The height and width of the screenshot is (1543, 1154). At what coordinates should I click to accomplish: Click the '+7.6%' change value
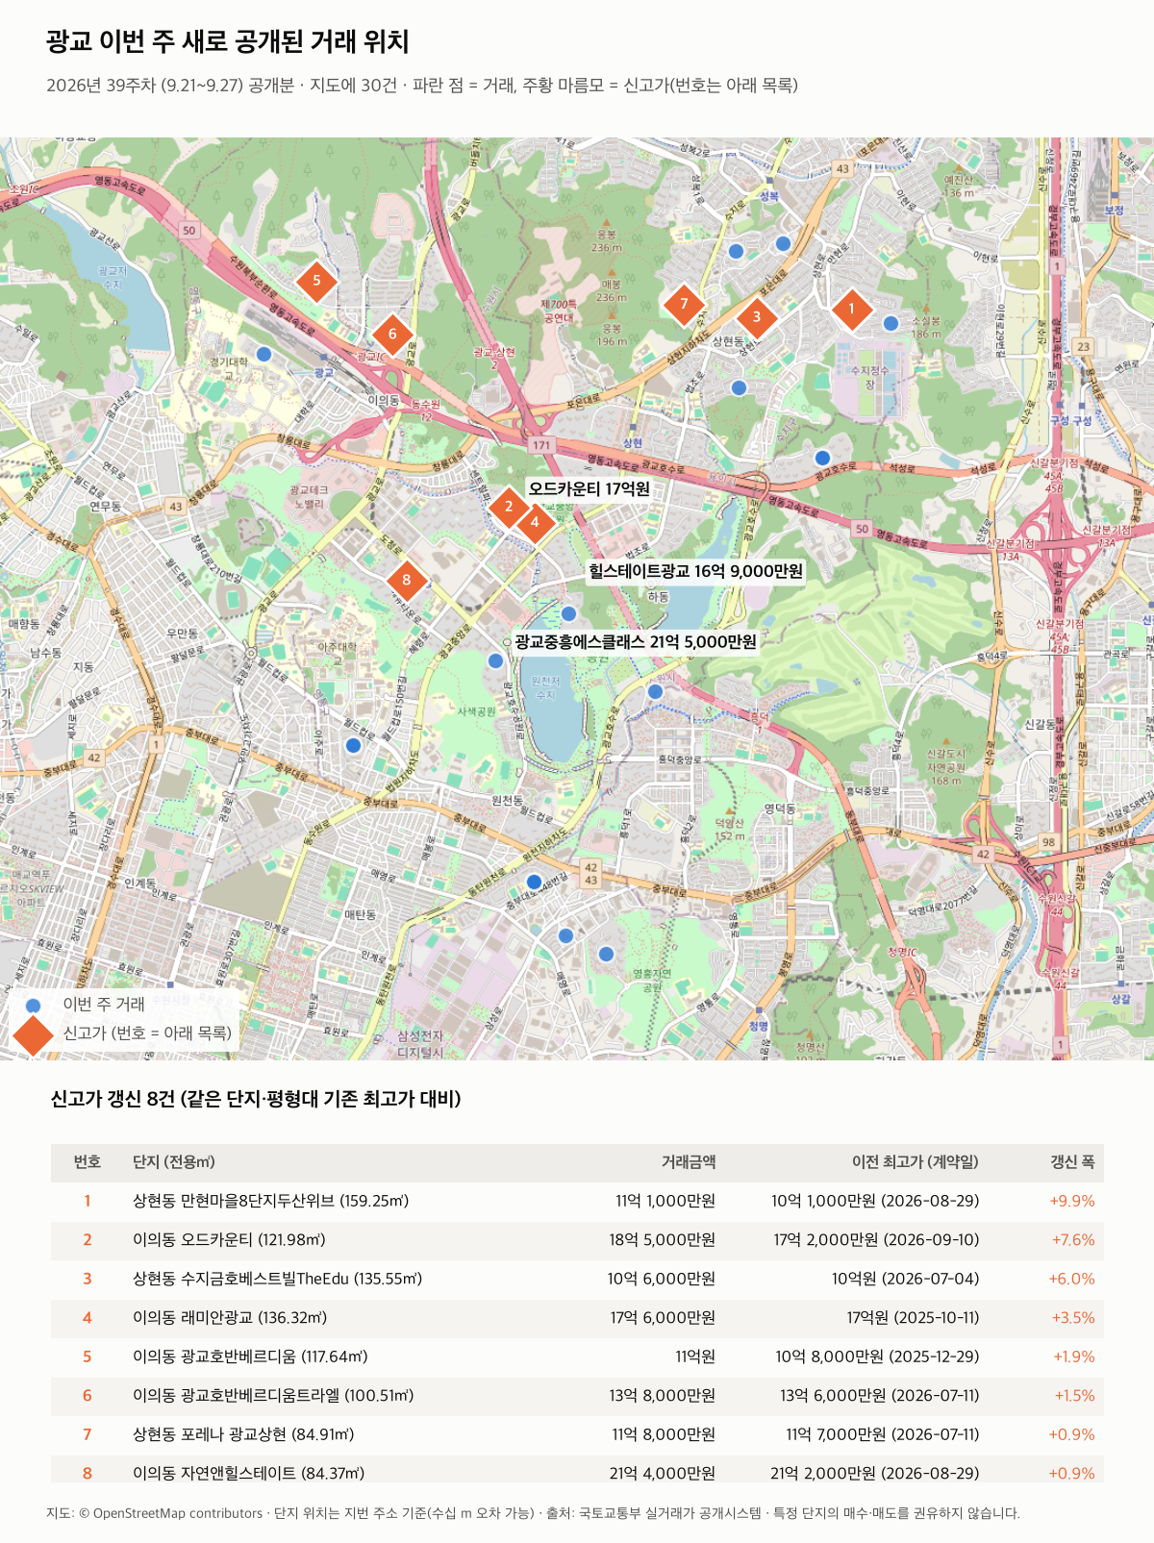[x=1073, y=1240]
